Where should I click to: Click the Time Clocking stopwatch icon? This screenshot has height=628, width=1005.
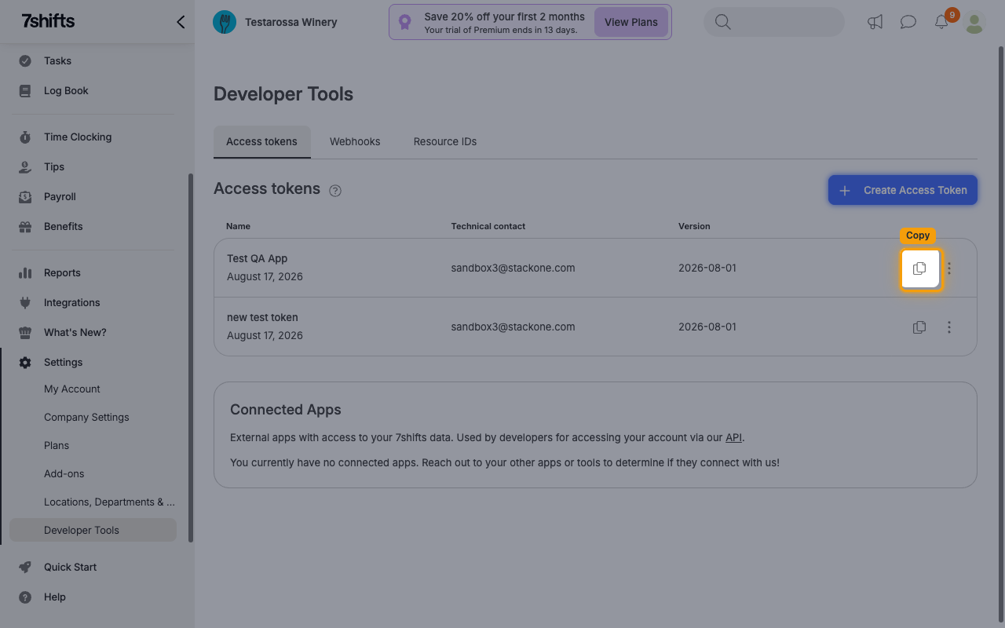click(25, 137)
